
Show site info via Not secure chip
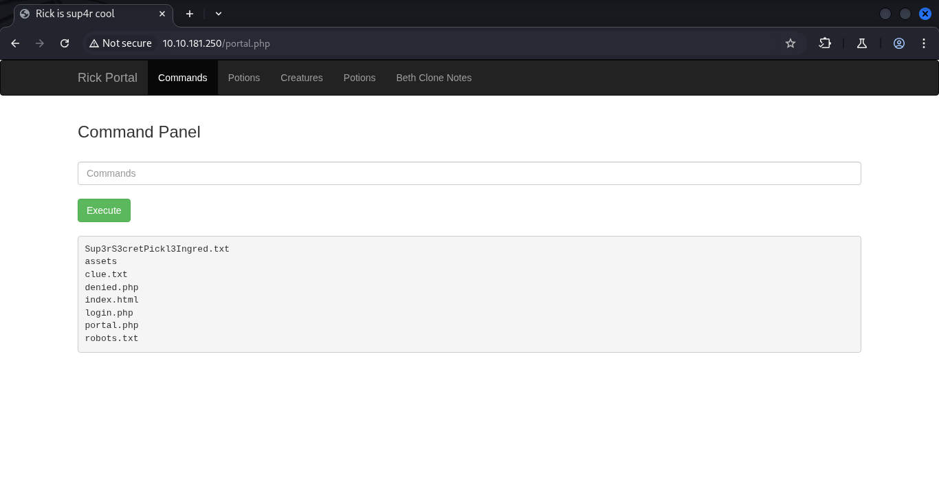pos(120,43)
